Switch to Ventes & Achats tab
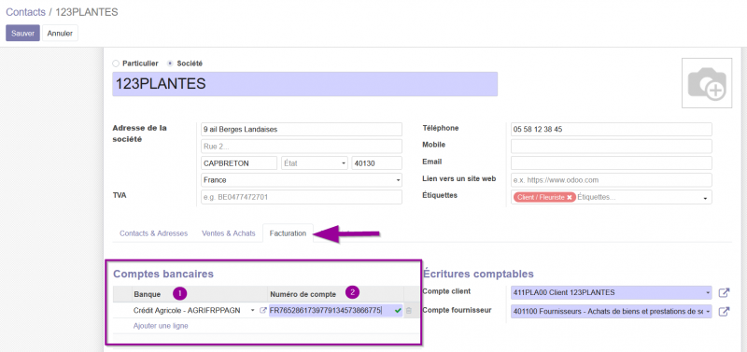This screenshot has width=747, height=352. pos(229,233)
